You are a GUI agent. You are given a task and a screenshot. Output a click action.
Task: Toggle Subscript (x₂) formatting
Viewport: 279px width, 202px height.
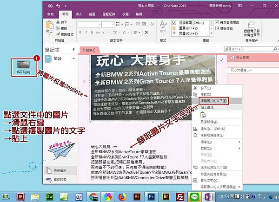point(104,33)
